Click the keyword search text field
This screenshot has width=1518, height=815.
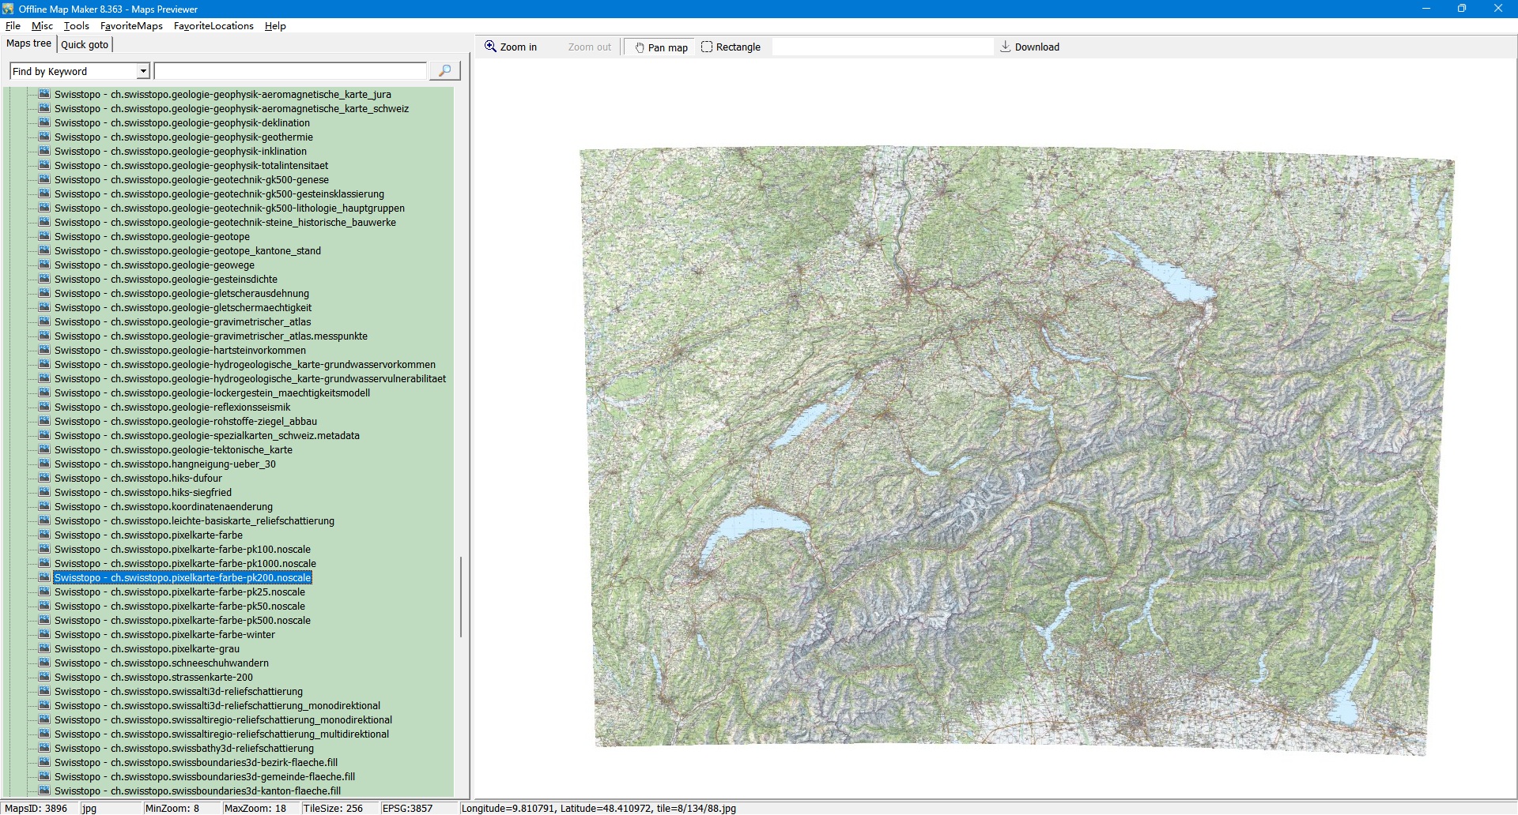click(290, 71)
